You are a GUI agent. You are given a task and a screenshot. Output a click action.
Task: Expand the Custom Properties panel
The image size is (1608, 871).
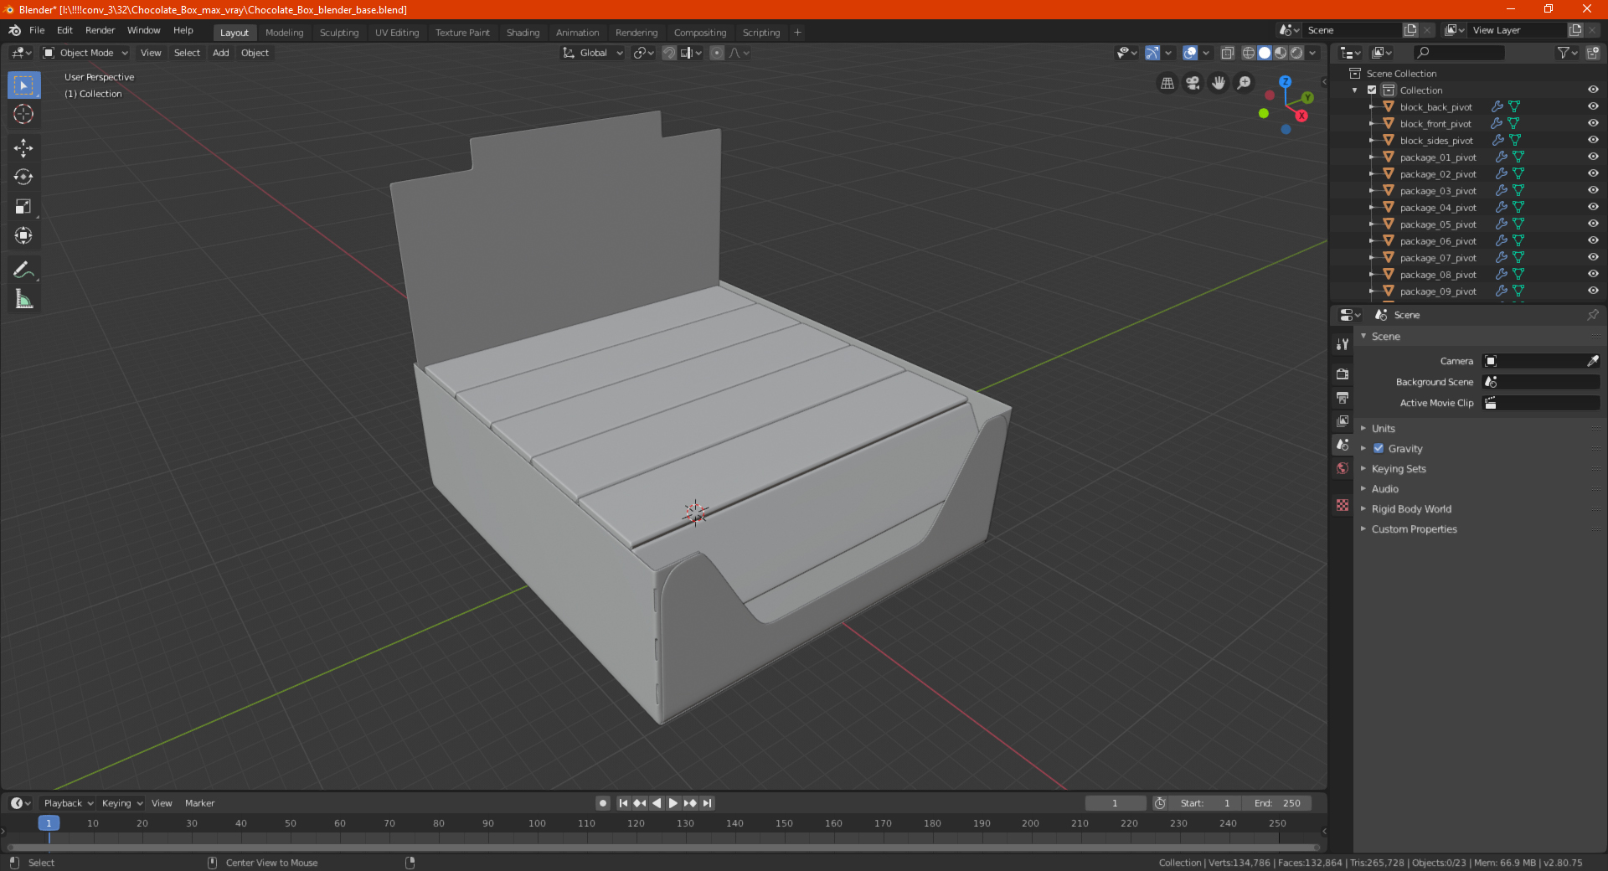(x=1414, y=529)
